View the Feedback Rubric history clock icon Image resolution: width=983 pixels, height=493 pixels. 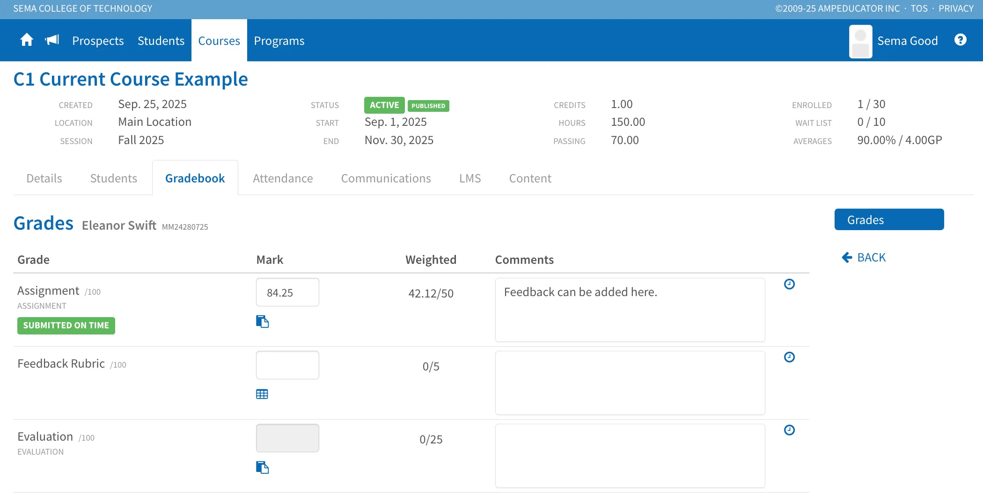coord(789,357)
